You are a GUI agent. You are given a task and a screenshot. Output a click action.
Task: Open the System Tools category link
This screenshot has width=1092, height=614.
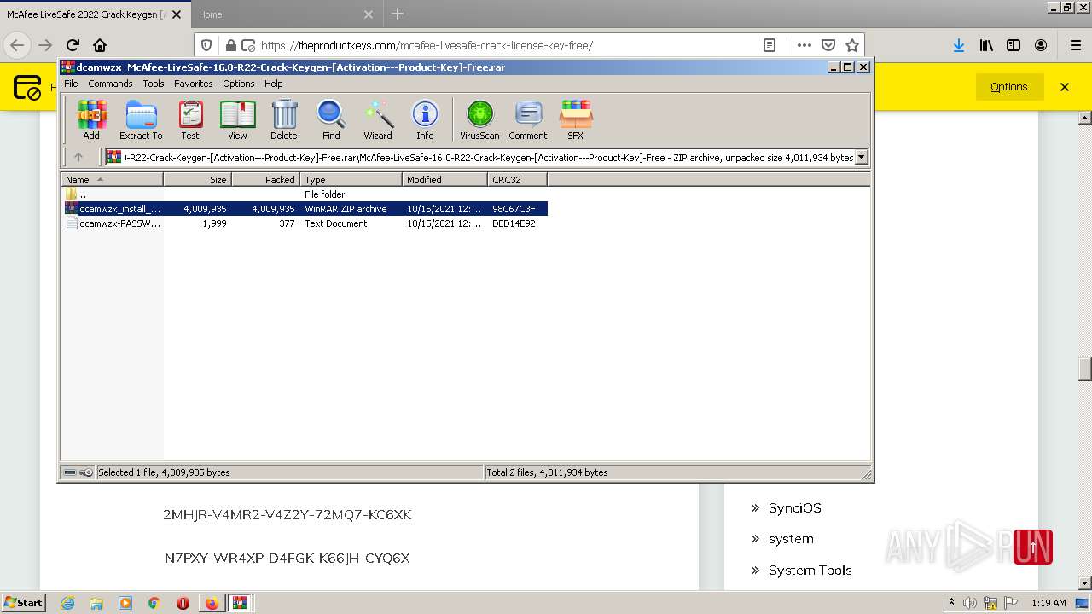click(810, 570)
